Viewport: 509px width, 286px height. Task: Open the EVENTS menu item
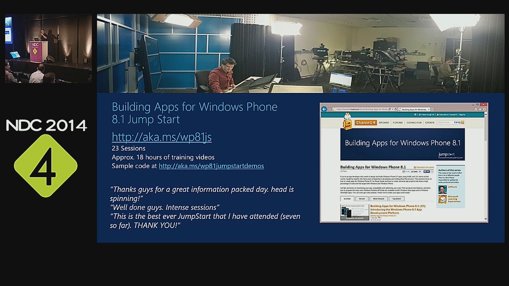[x=430, y=122]
